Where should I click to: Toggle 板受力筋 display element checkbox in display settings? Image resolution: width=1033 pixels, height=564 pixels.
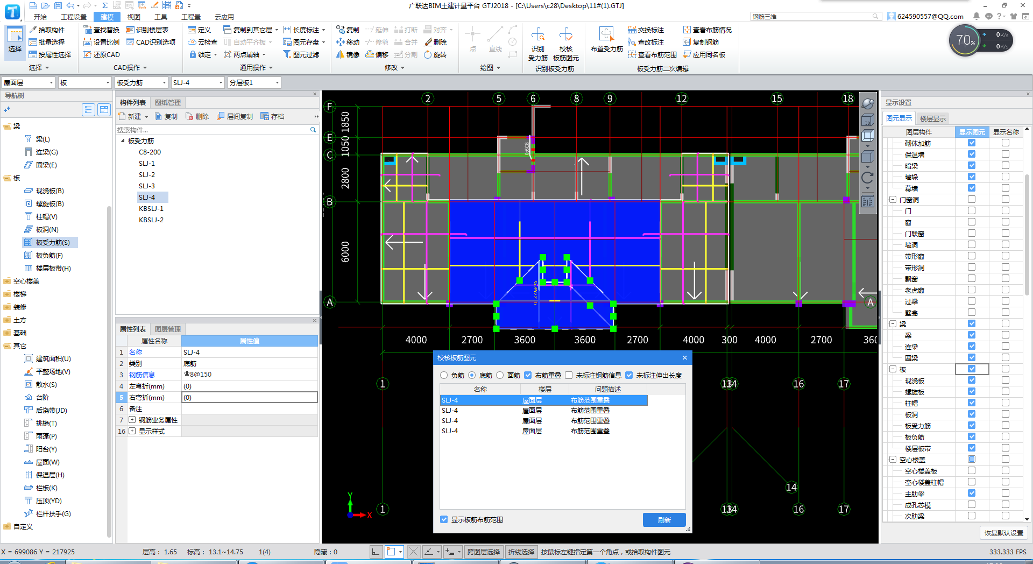972,425
